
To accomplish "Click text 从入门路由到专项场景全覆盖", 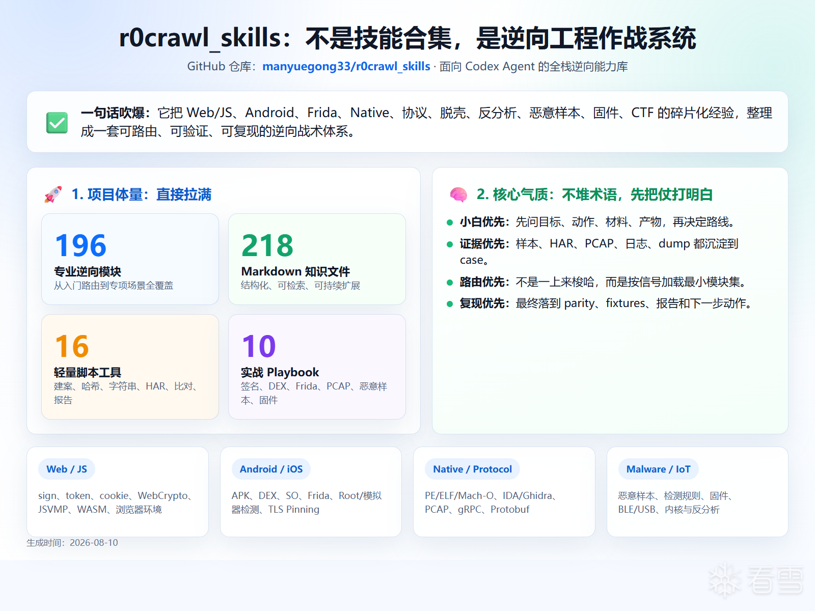I will (114, 286).
